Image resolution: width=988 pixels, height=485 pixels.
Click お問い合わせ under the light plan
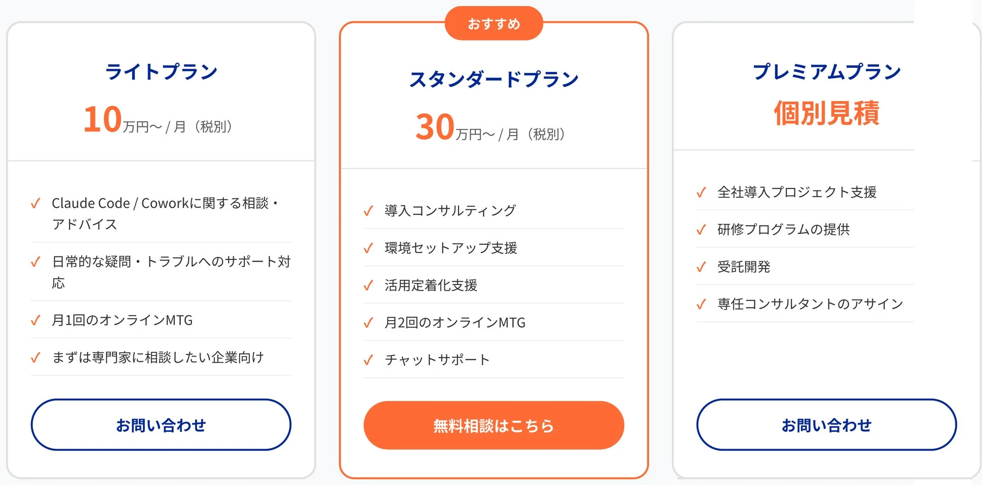[161, 425]
